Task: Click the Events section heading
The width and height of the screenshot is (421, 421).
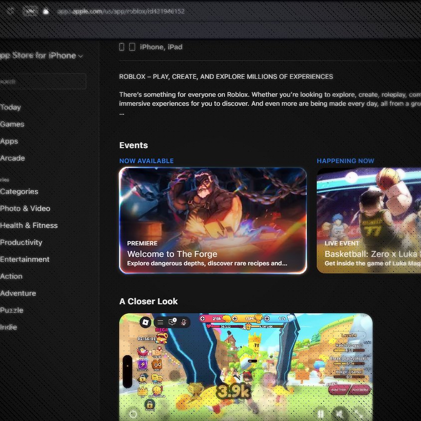Action: pos(134,145)
